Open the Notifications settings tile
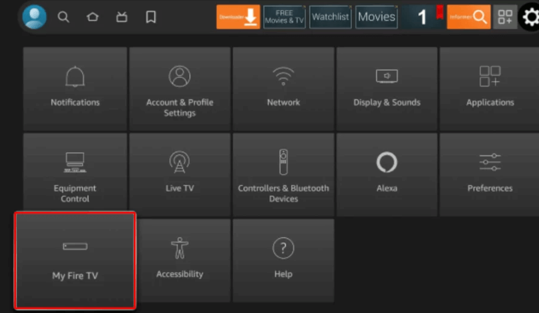 click(x=75, y=89)
